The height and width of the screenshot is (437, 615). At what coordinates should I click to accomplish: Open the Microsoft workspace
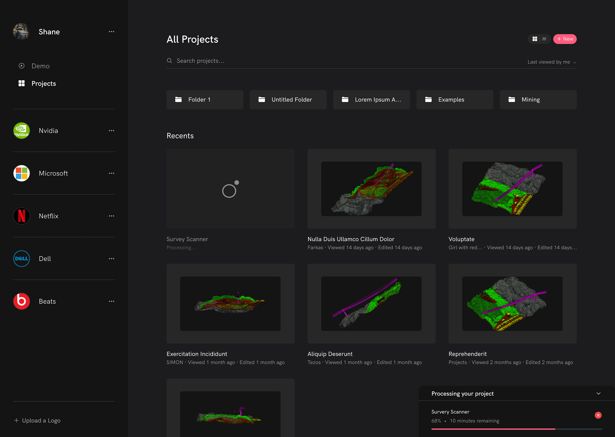pos(53,173)
